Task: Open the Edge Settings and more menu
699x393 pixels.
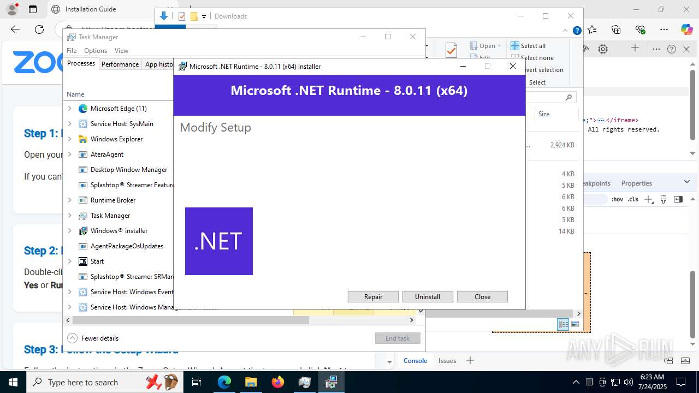Action: click(x=664, y=29)
